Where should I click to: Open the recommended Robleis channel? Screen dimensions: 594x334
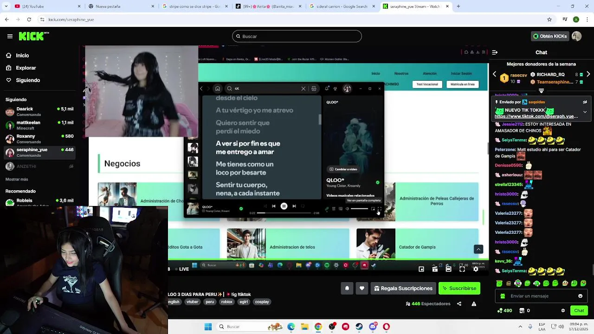point(39,202)
